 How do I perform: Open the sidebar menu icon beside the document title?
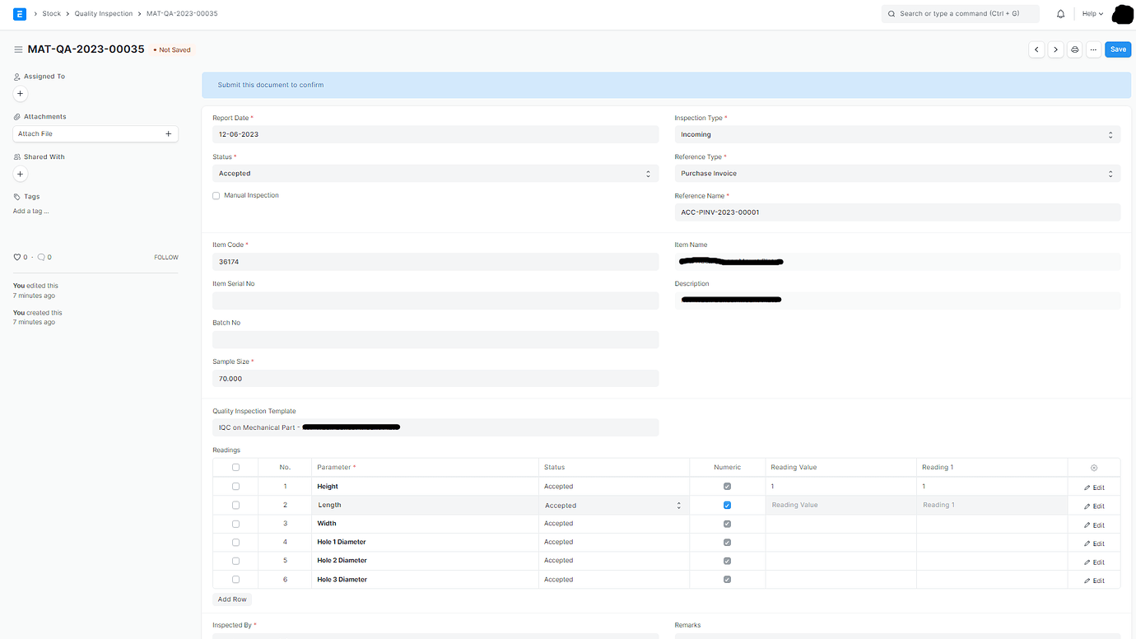(x=17, y=49)
